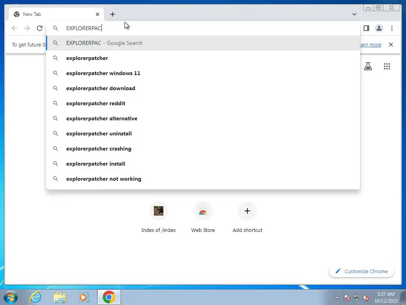Open Action Center flag icon
This screenshot has height=305, width=406.
tap(347, 297)
